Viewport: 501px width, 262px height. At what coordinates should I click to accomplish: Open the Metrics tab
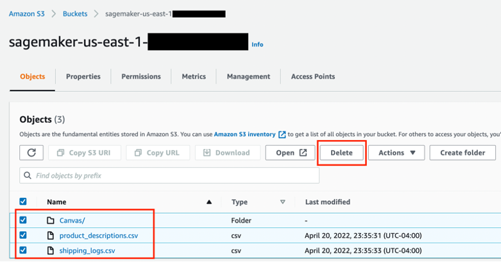pyautogui.click(x=195, y=76)
